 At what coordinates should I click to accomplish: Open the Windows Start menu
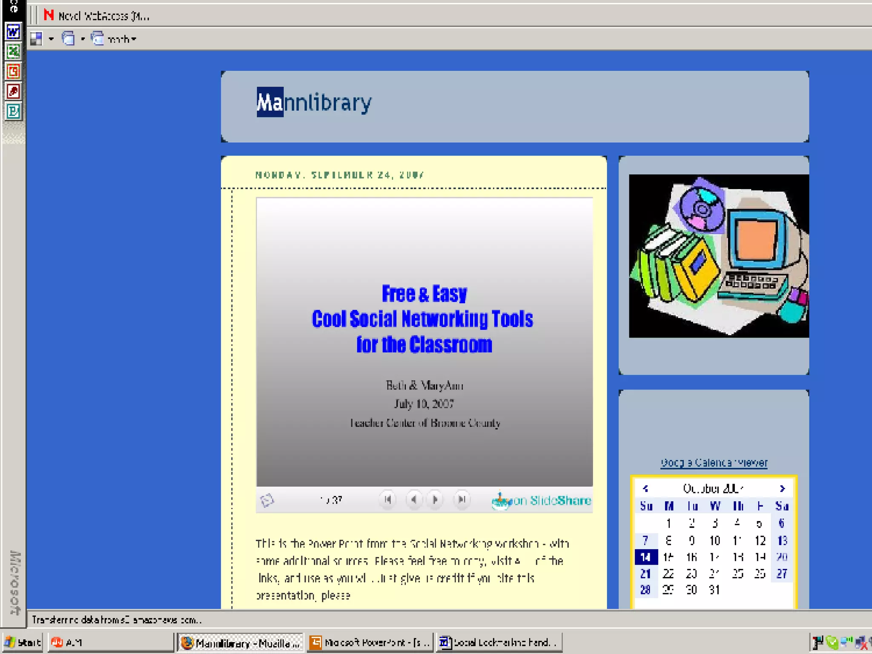point(23,643)
